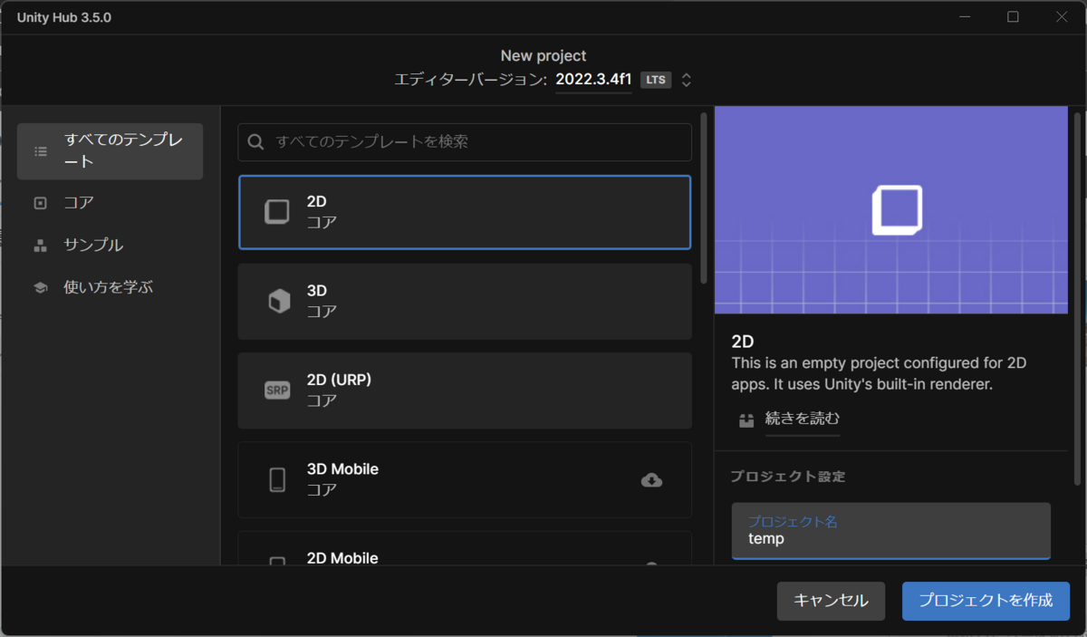Click the 2D template preview image
Viewport: 1087px width, 637px height.
891,210
